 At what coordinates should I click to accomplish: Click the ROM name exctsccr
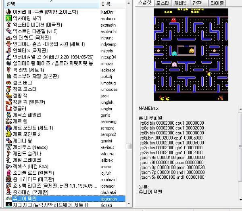click(x=108, y=19)
